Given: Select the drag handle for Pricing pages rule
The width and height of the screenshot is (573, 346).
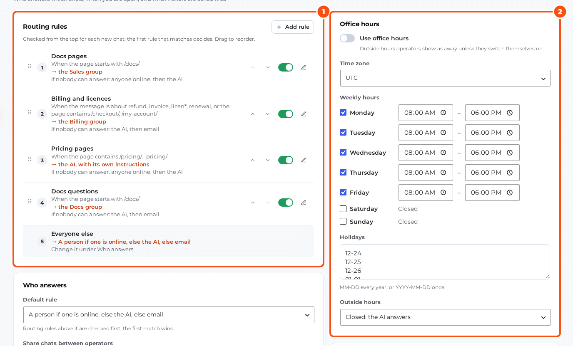Looking at the screenshot, I should tap(30, 159).
